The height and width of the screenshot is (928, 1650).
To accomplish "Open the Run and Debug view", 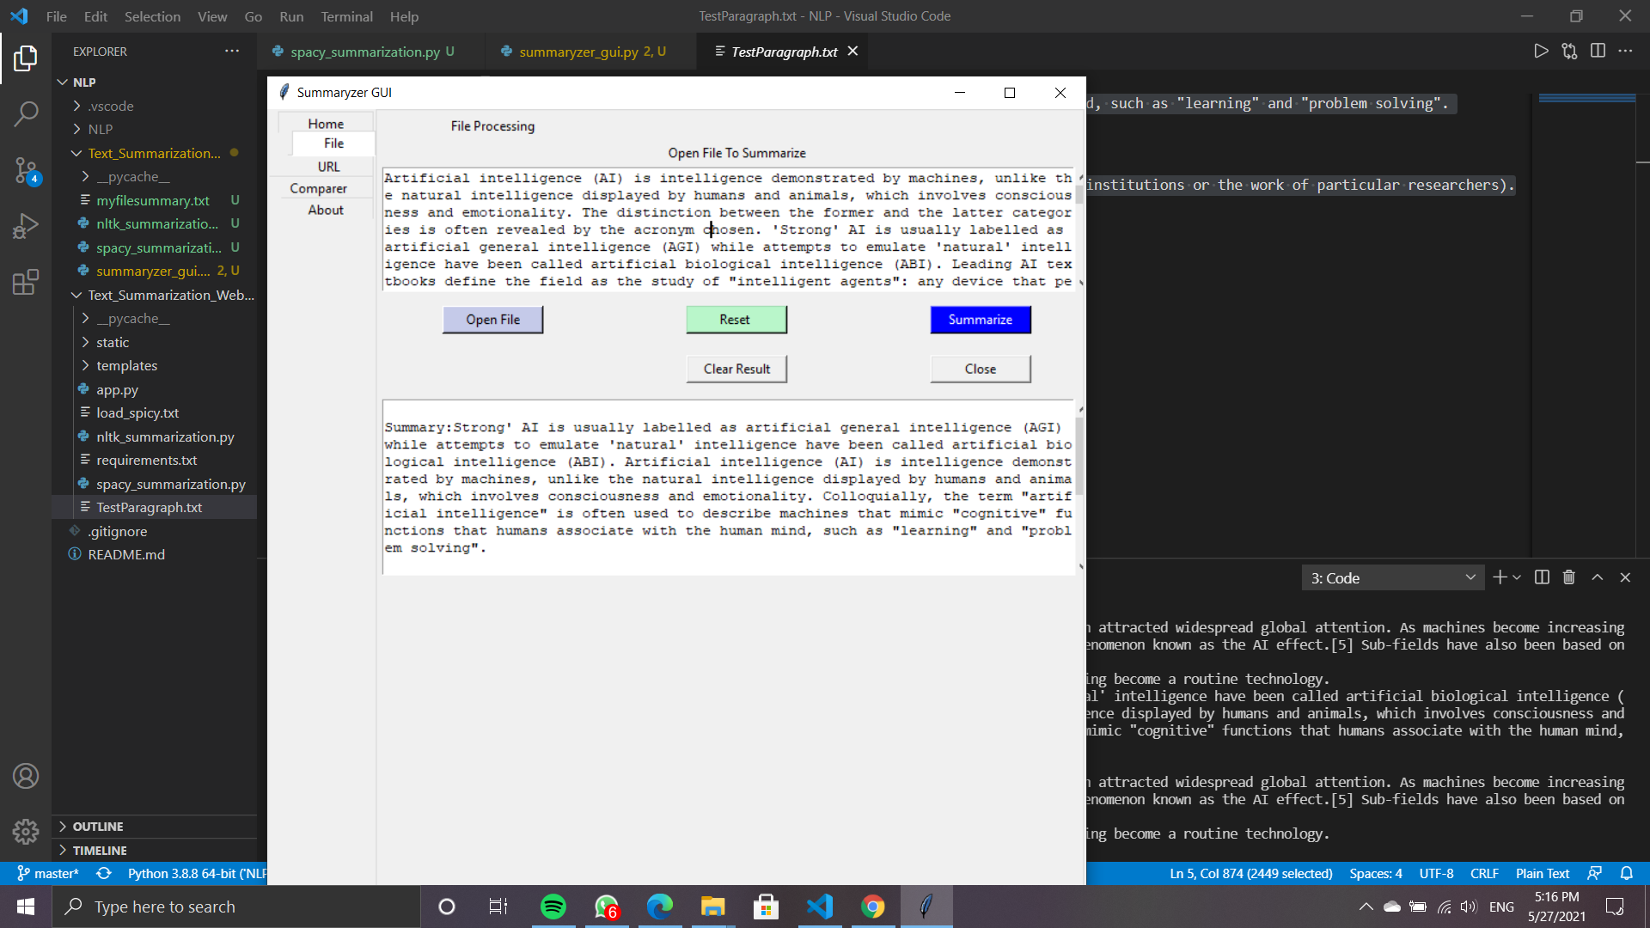I will pyautogui.click(x=26, y=226).
